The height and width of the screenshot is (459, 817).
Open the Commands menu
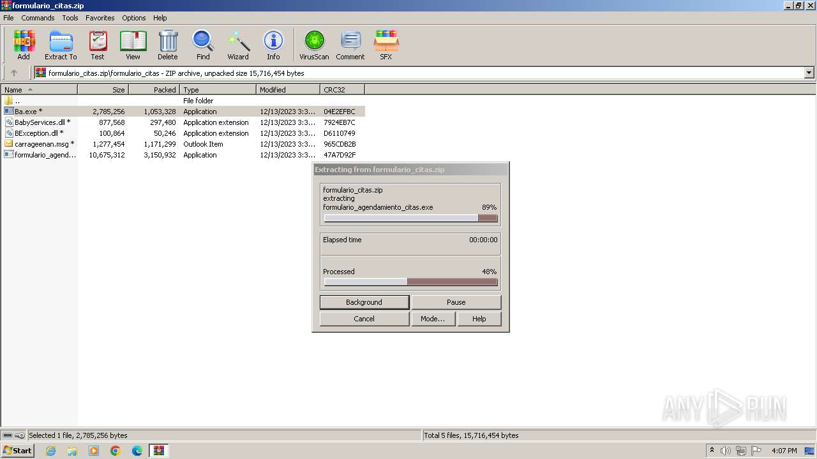(x=38, y=18)
